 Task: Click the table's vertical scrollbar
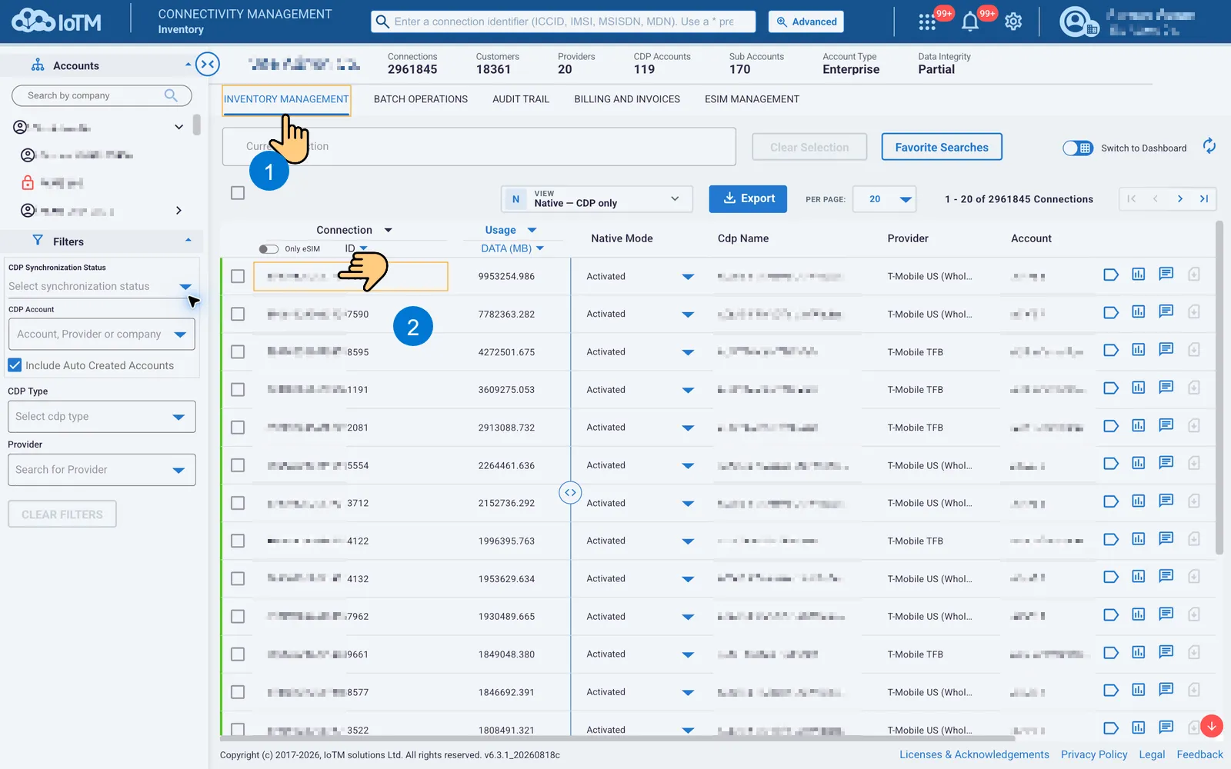point(1219,388)
